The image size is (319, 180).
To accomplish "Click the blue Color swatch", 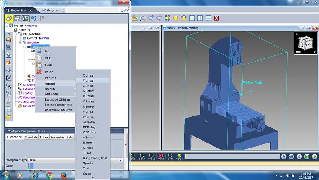I will (x=31, y=166).
